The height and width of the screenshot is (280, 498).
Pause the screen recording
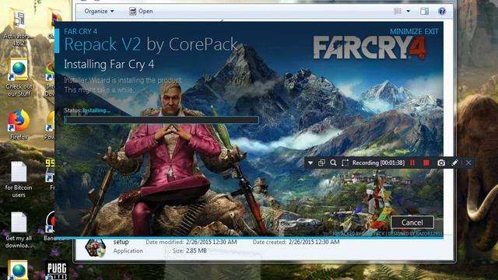412,163
